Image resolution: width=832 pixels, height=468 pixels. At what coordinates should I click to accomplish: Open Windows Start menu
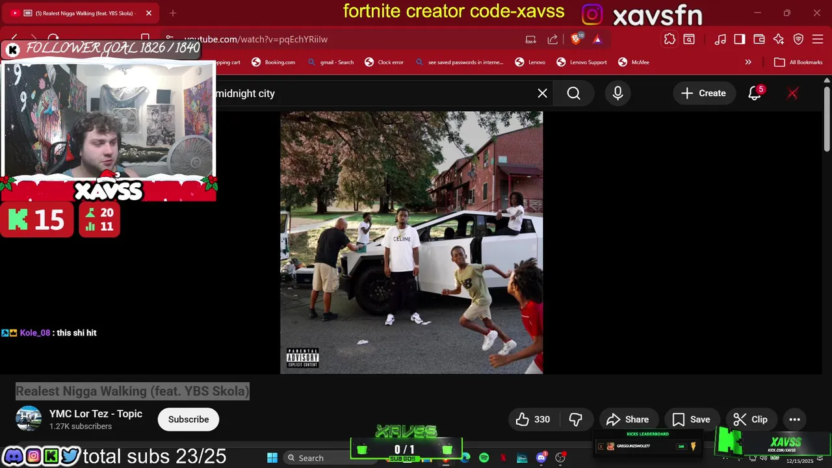[x=272, y=458]
